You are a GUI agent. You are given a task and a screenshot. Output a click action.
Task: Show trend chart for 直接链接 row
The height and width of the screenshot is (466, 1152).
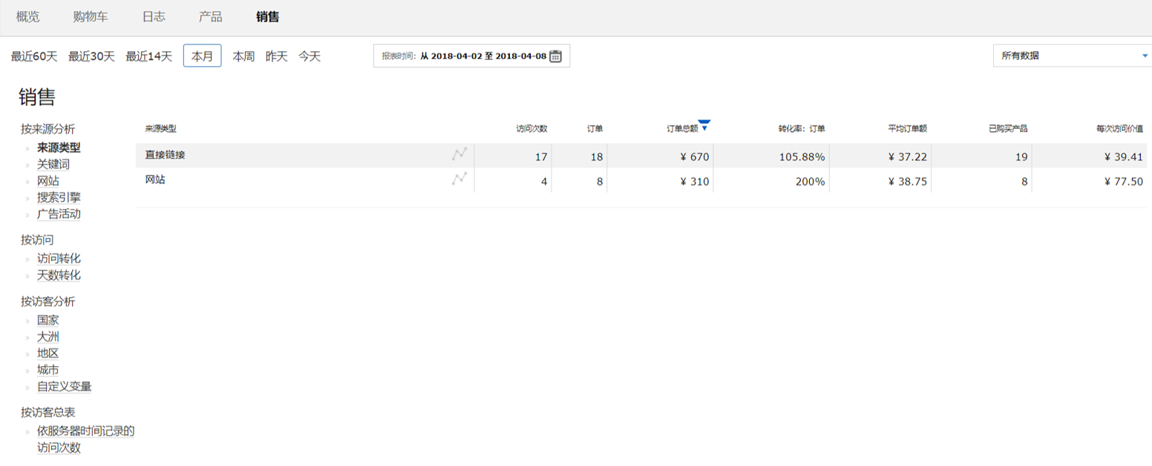click(459, 154)
